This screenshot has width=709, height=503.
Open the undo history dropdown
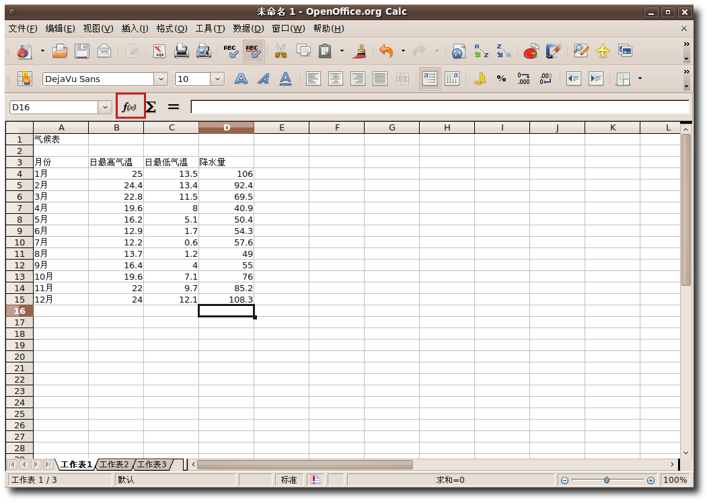[x=403, y=52]
